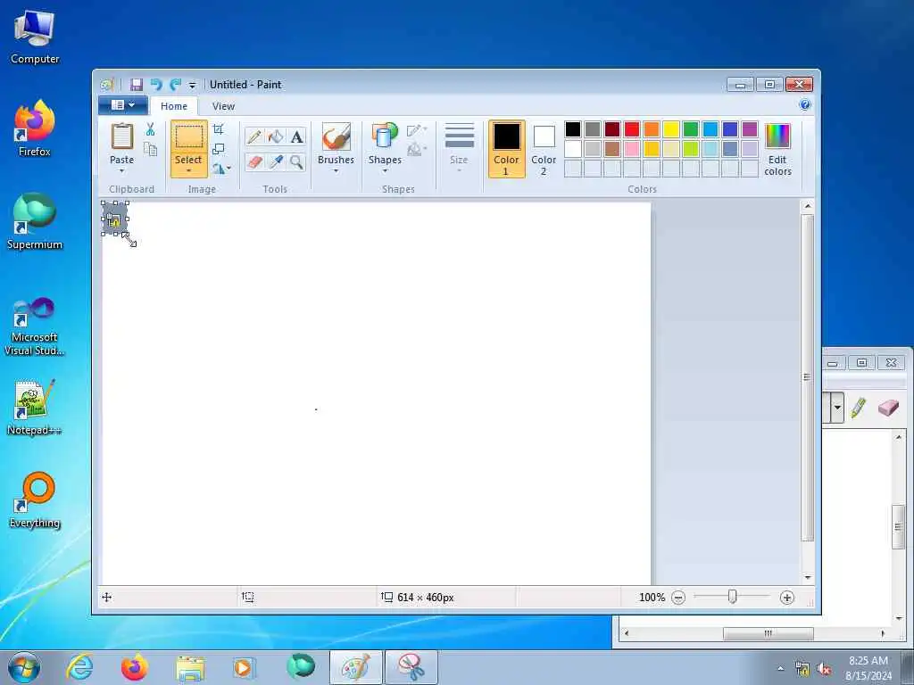Select the Color picker eyedropper tool
Image resolution: width=914 pixels, height=685 pixels.
(x=275, y=161)
